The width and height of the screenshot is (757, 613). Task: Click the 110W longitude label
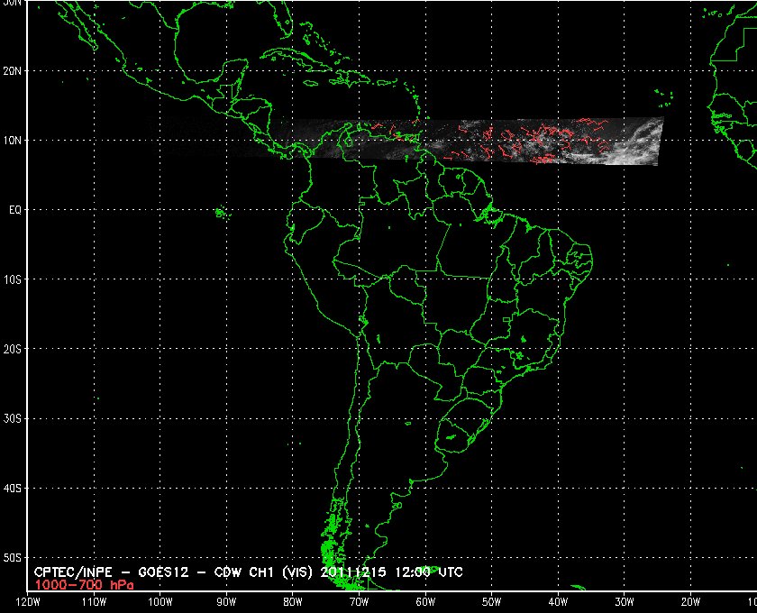pos(94,602)
